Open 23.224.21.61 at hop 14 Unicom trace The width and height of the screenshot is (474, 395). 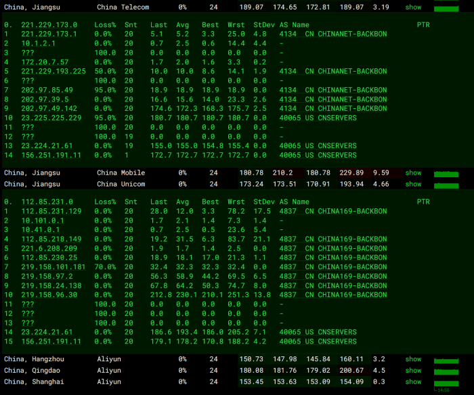(47, 332)
